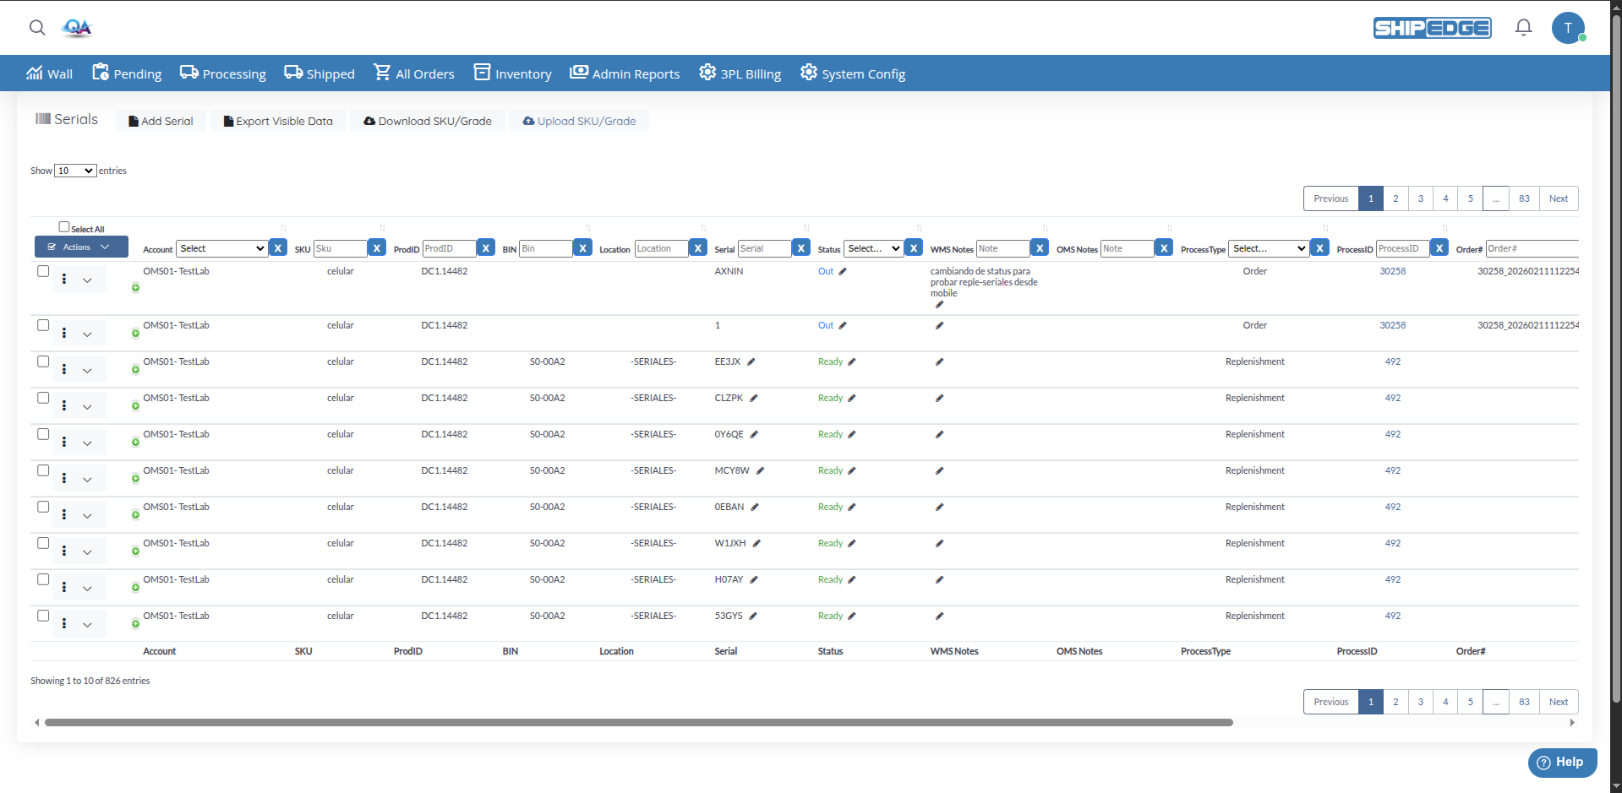Click the notifications bell icon

[x=1522, y=28]
